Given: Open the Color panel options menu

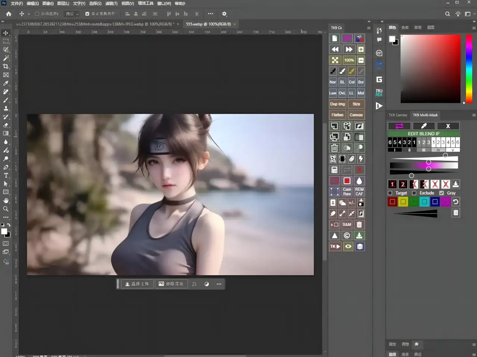Looking at the screenshot, I should (474, 28).
